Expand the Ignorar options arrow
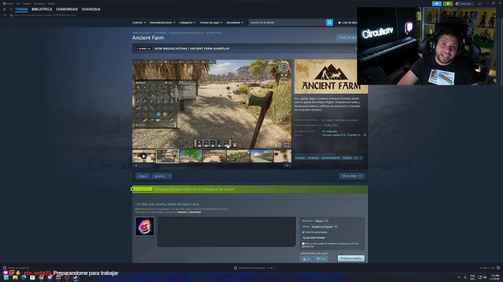 pos(170,176)
